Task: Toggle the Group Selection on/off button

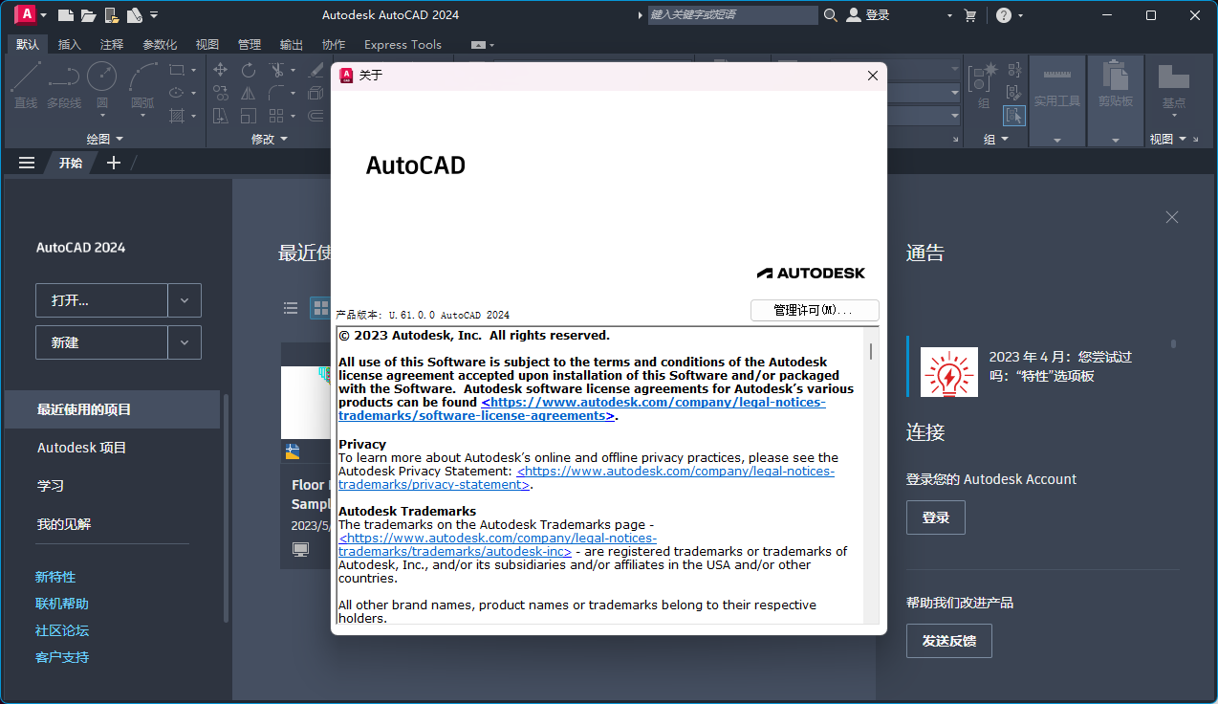Action: pyautogui.click(x=1014, y=116)
